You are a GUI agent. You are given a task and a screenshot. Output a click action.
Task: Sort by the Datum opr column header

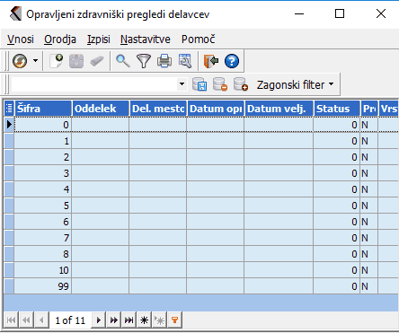216,109
